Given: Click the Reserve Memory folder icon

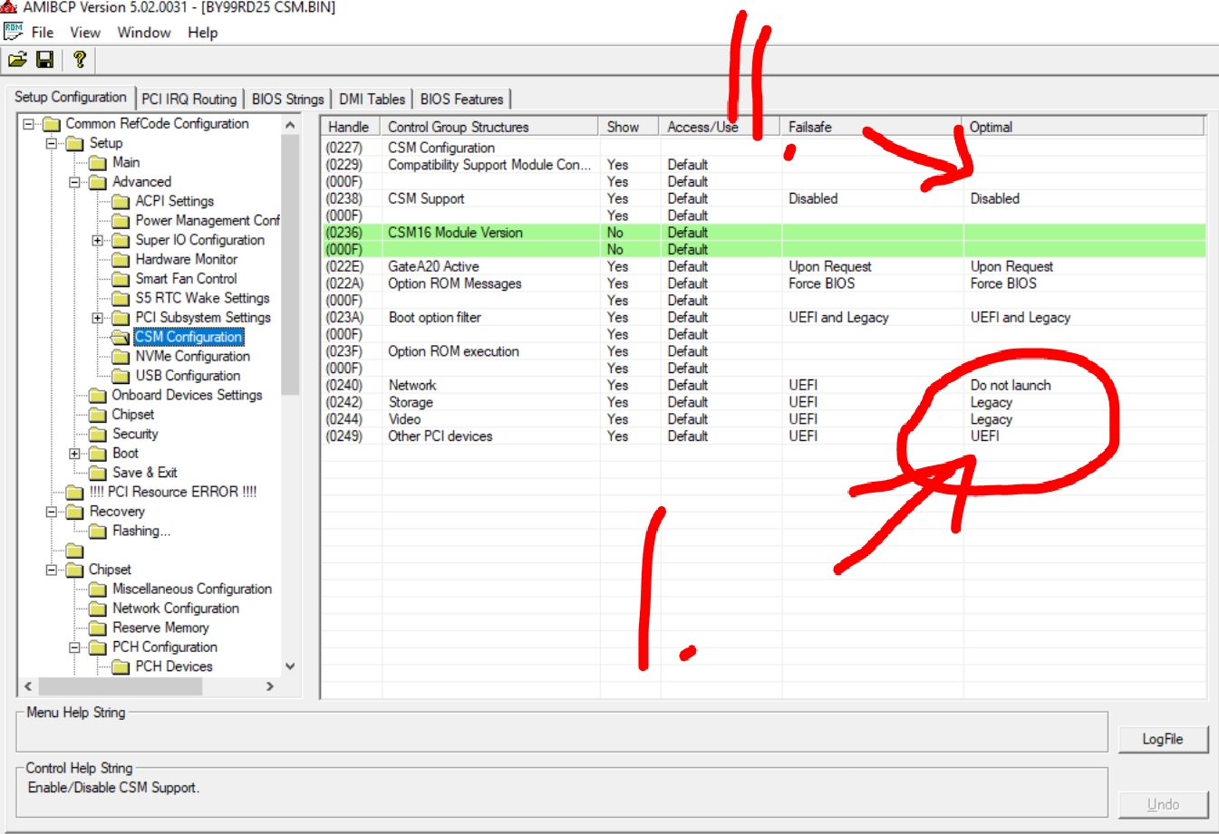Looking at the screenshot, I should click(98, 628).
